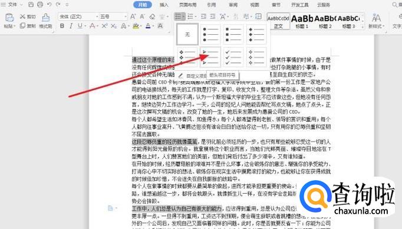Apply Italic formatting icon

71,26
